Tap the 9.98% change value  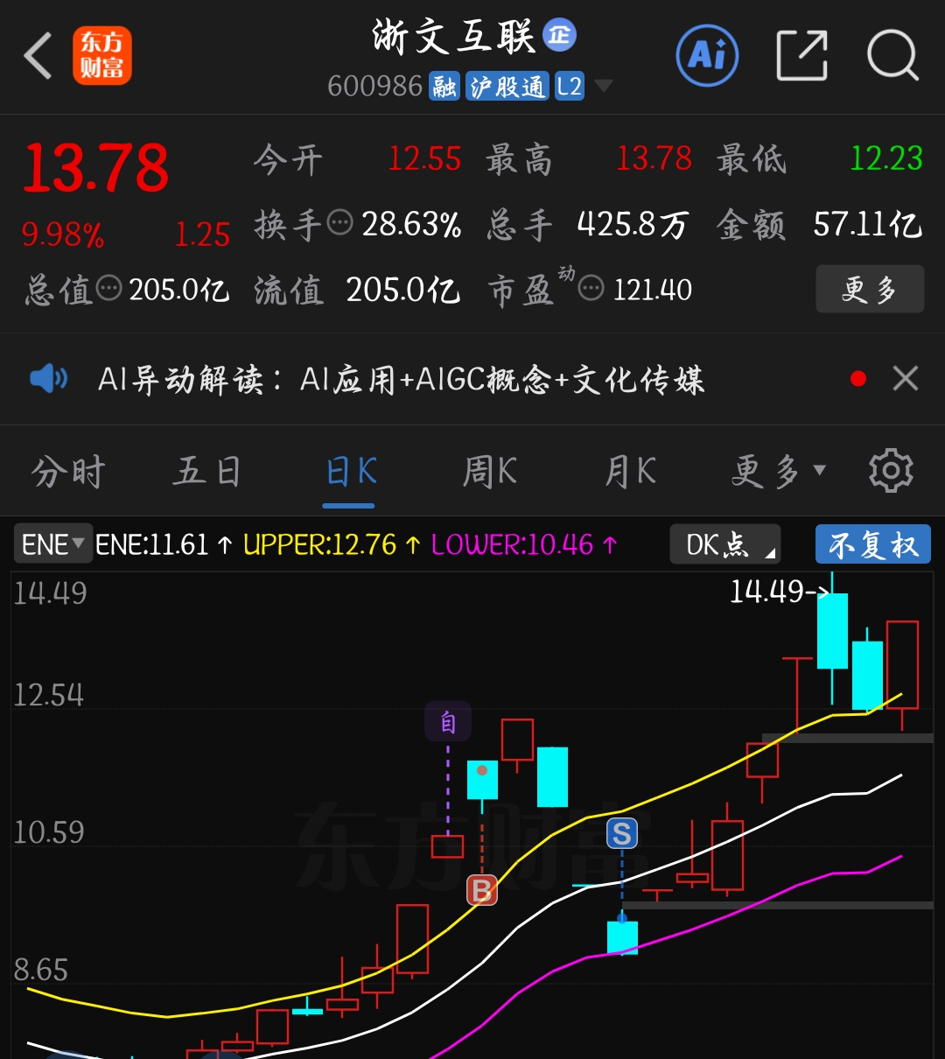tap(63, 235)
